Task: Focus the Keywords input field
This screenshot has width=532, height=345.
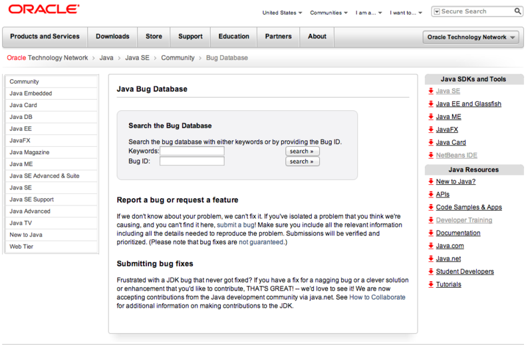Action: [x=192, y=151]
